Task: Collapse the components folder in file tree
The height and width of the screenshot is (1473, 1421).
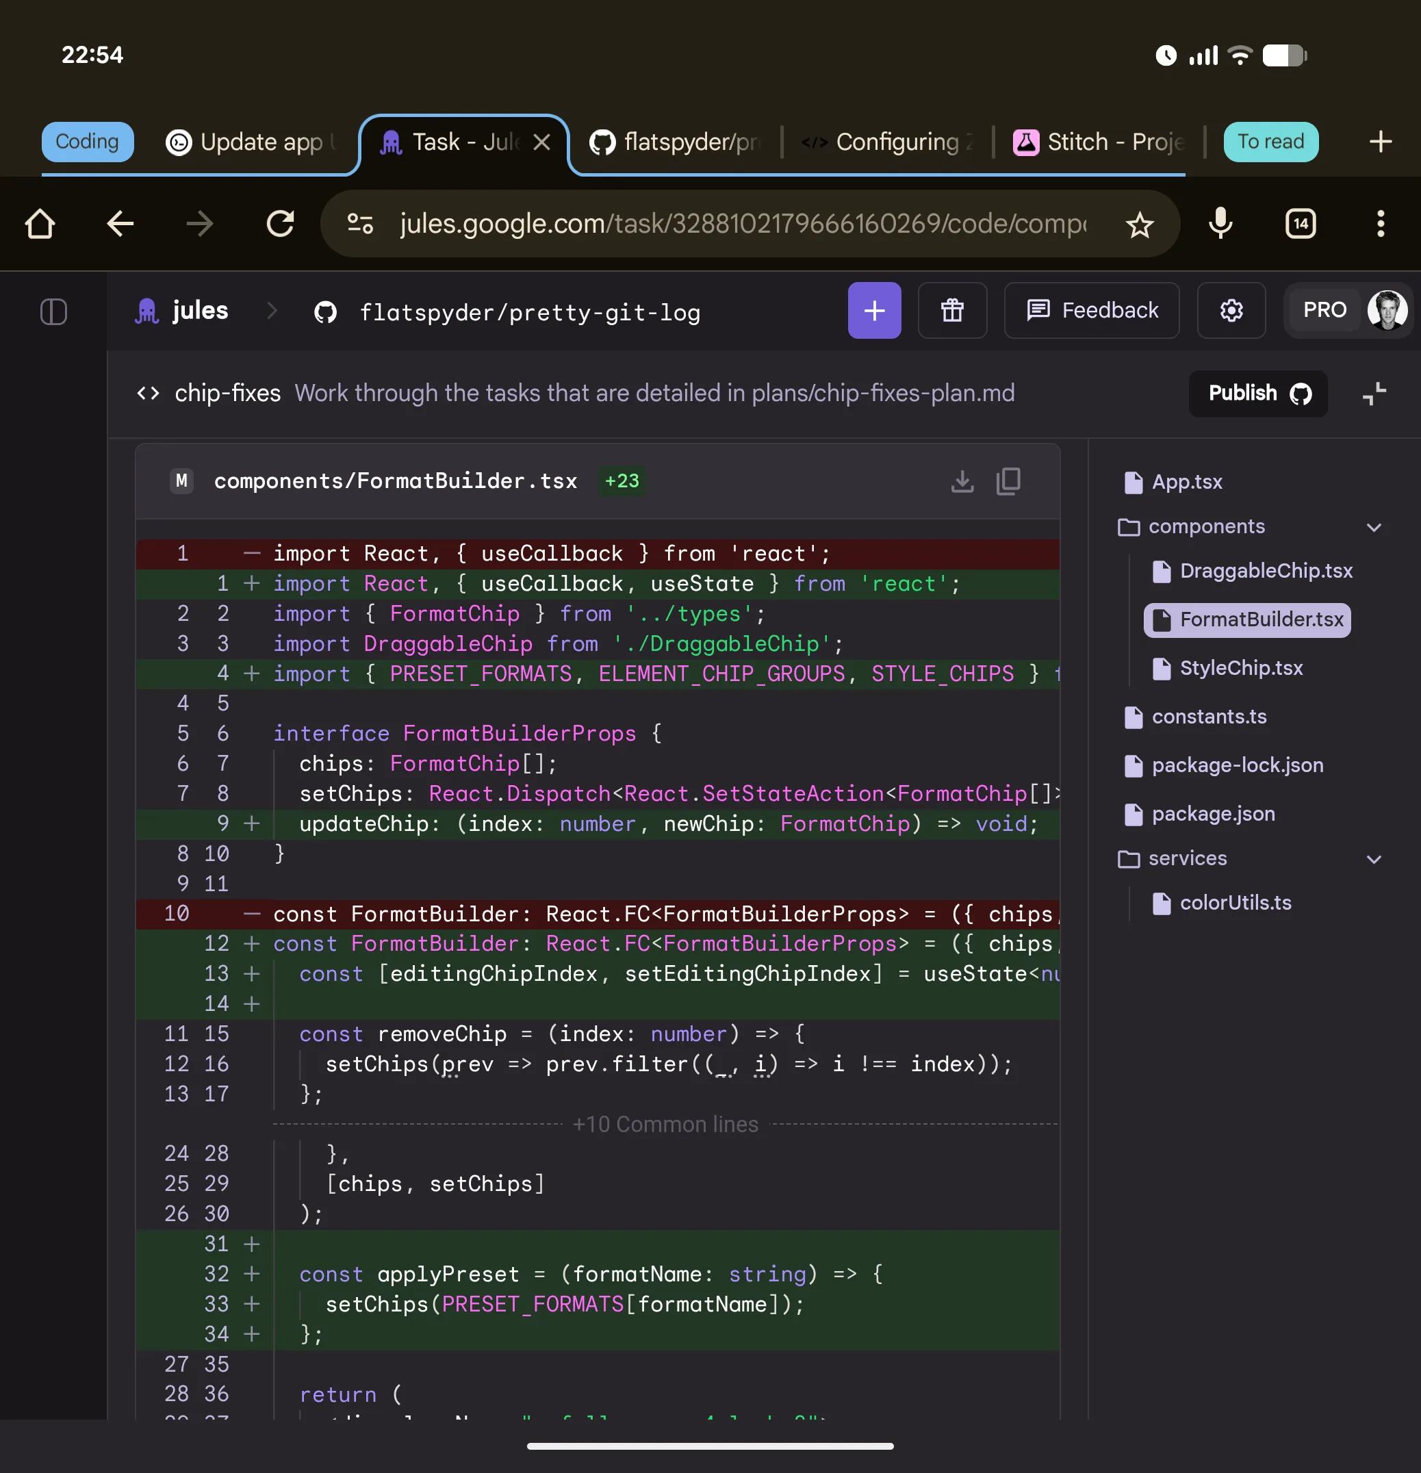Action: [x=1374, y=527]
